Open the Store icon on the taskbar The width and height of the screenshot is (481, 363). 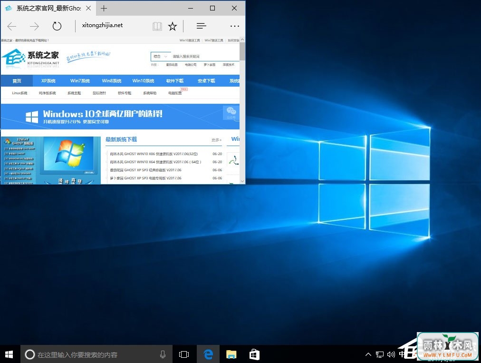pos(254,354)
